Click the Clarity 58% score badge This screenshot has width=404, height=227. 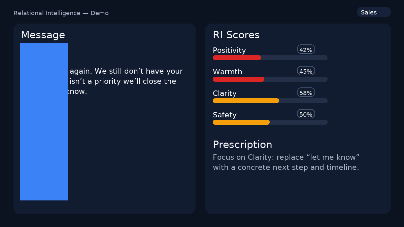coord(305,92)
